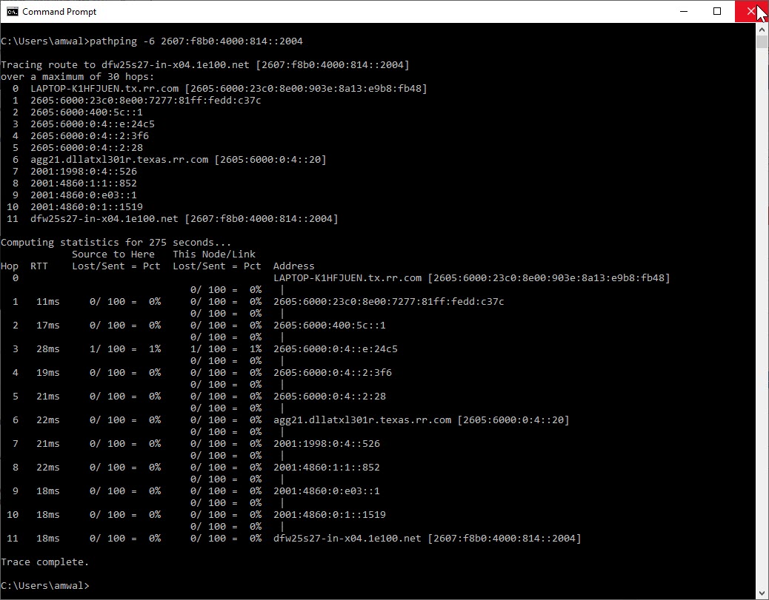Open the Command Prompt system menu icon

pos(13,11)
